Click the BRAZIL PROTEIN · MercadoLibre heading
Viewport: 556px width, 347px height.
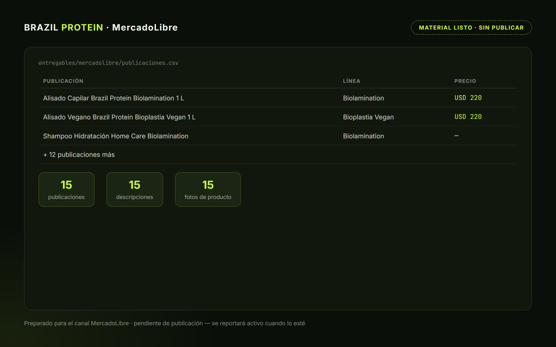tap(101, 28)
